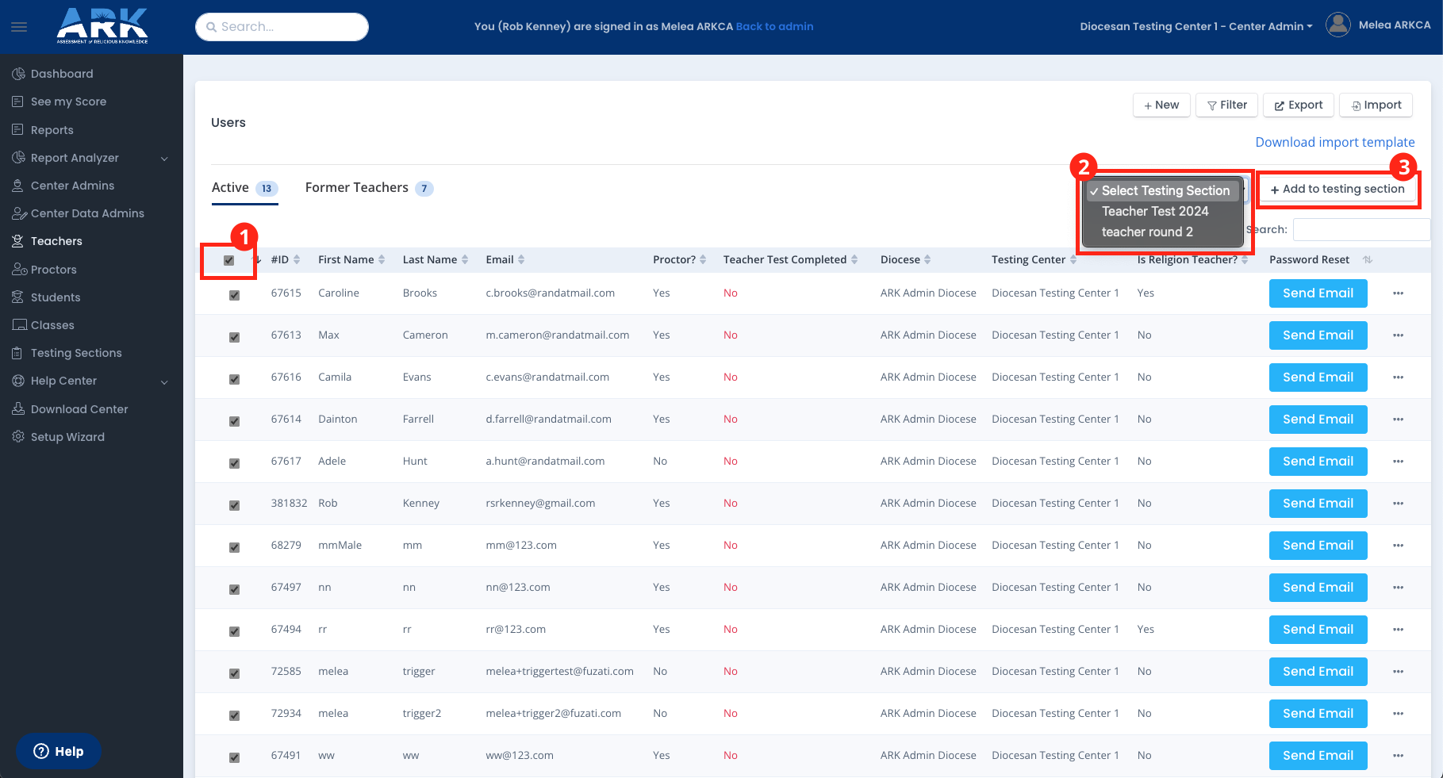This screenshot has height=778, width=1443.
Task: Click Add to testing section button
Action: pos(1337,190)
